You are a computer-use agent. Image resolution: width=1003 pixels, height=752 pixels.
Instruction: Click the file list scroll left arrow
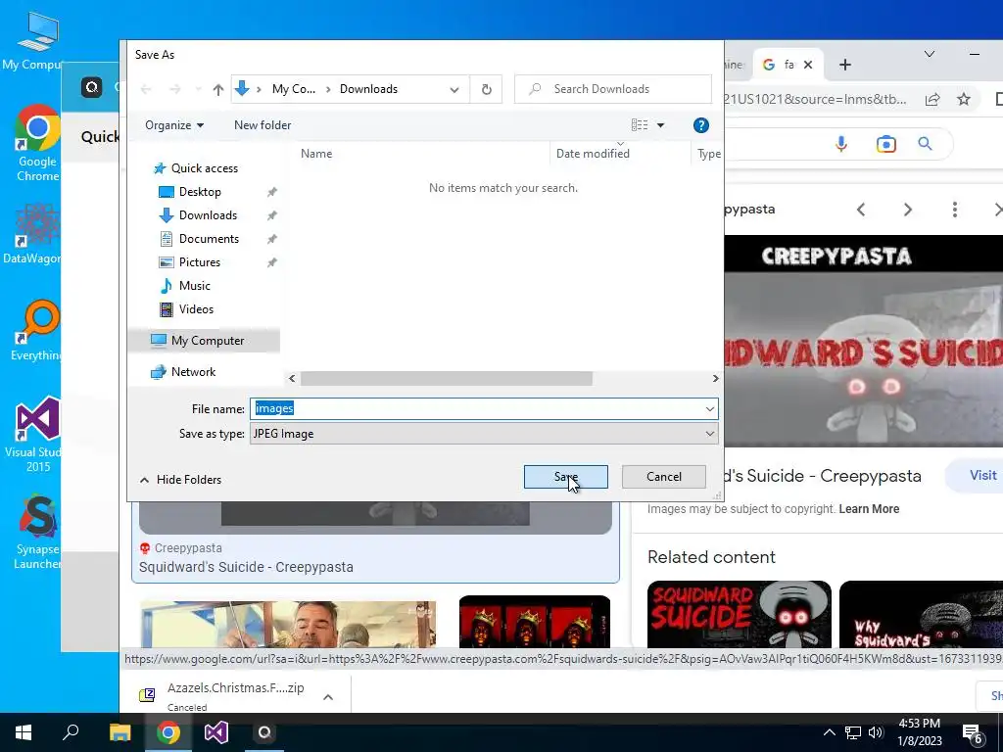pos(292,379)
